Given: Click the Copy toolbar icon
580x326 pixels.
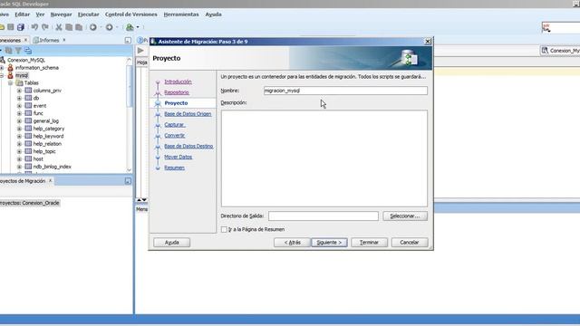Looking at the screenshot, I should click(x=69, y=27).
